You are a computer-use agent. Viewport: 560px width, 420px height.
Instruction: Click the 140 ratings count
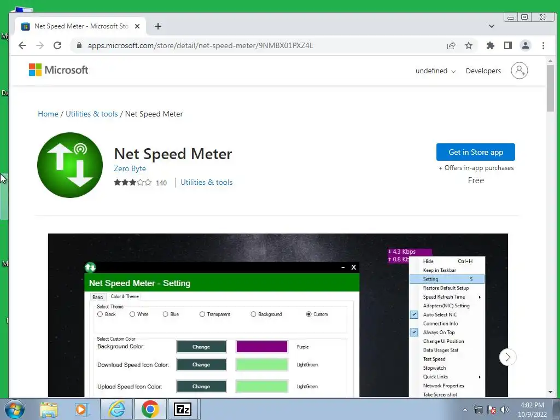(x=161, y=183)
